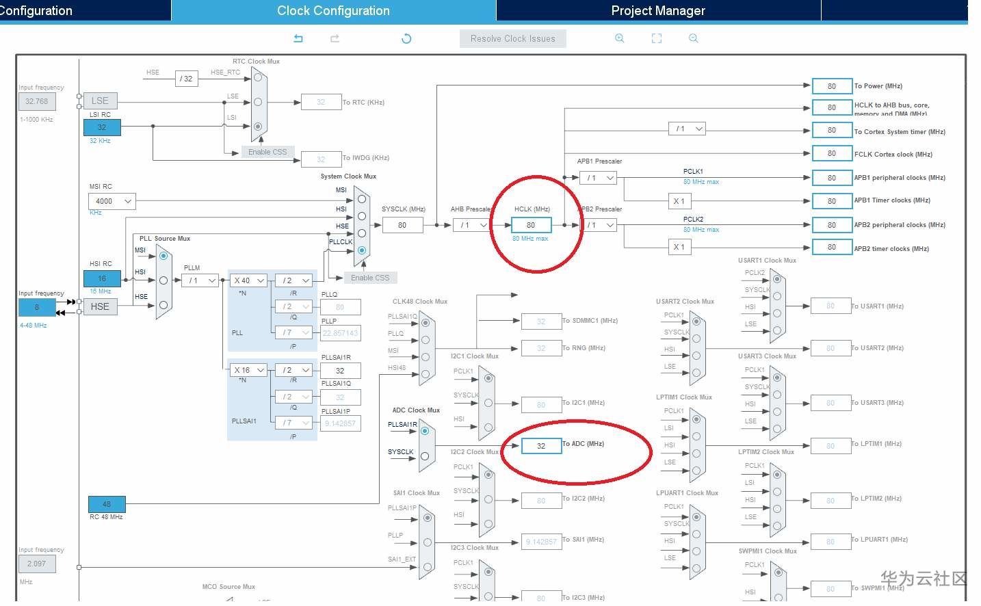The height and width of the screenshot is (606, 981).
Task: Click the reset/refresh clock icon
Action: (x=406, y=38)
